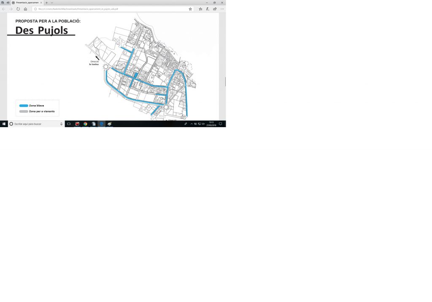432x302 pixels.
Task: Refresh the current page
Action: tap(18, 9)
